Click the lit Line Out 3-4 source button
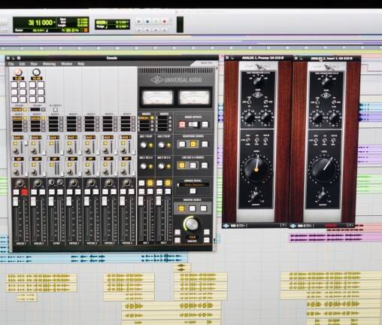The width and height of the screenshot is (382, 325). pyautogui.click(x=182, y=166)
